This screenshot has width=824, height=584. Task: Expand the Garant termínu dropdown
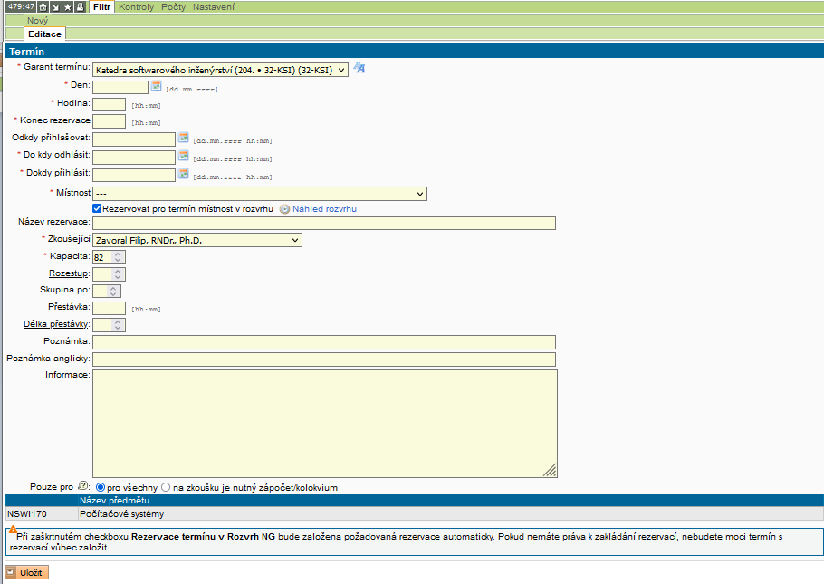[x=220, y=70]
